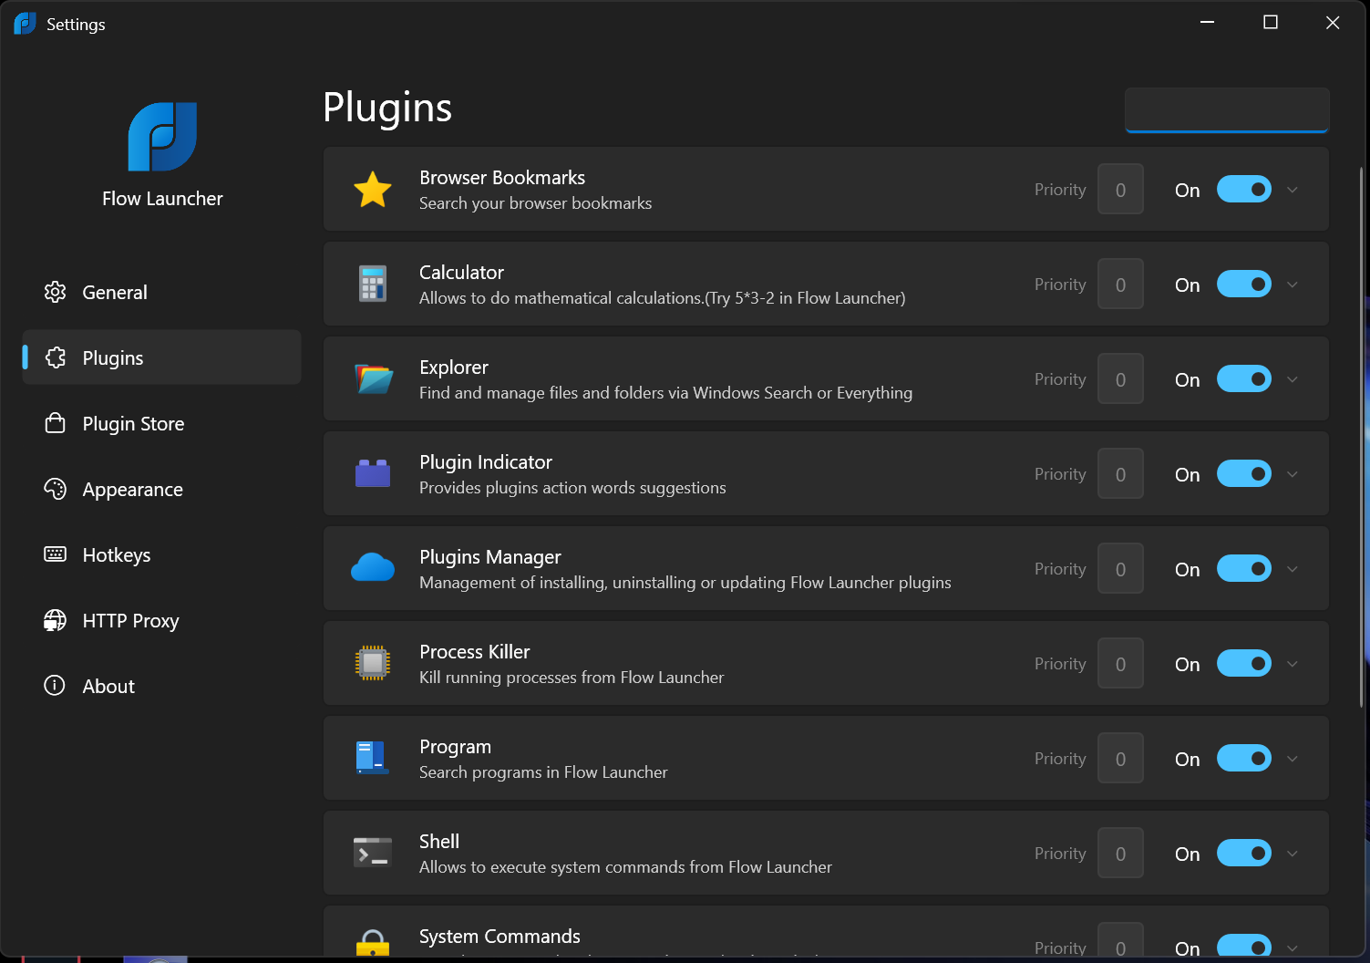Expand the Explorer plugin settings
Viewport: 1370px width, 963px height.
tap(1292, 378)
